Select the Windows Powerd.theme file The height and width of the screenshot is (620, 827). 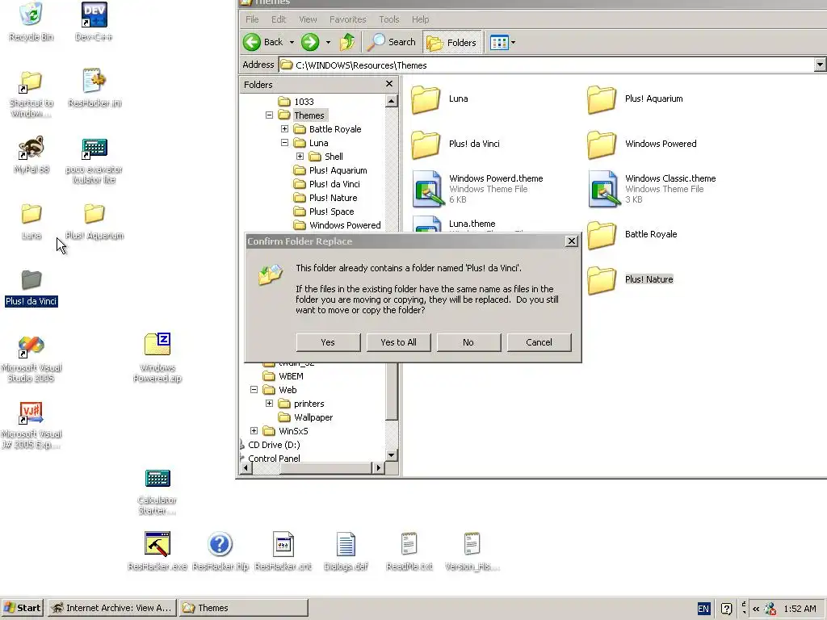tap(478, 189)
